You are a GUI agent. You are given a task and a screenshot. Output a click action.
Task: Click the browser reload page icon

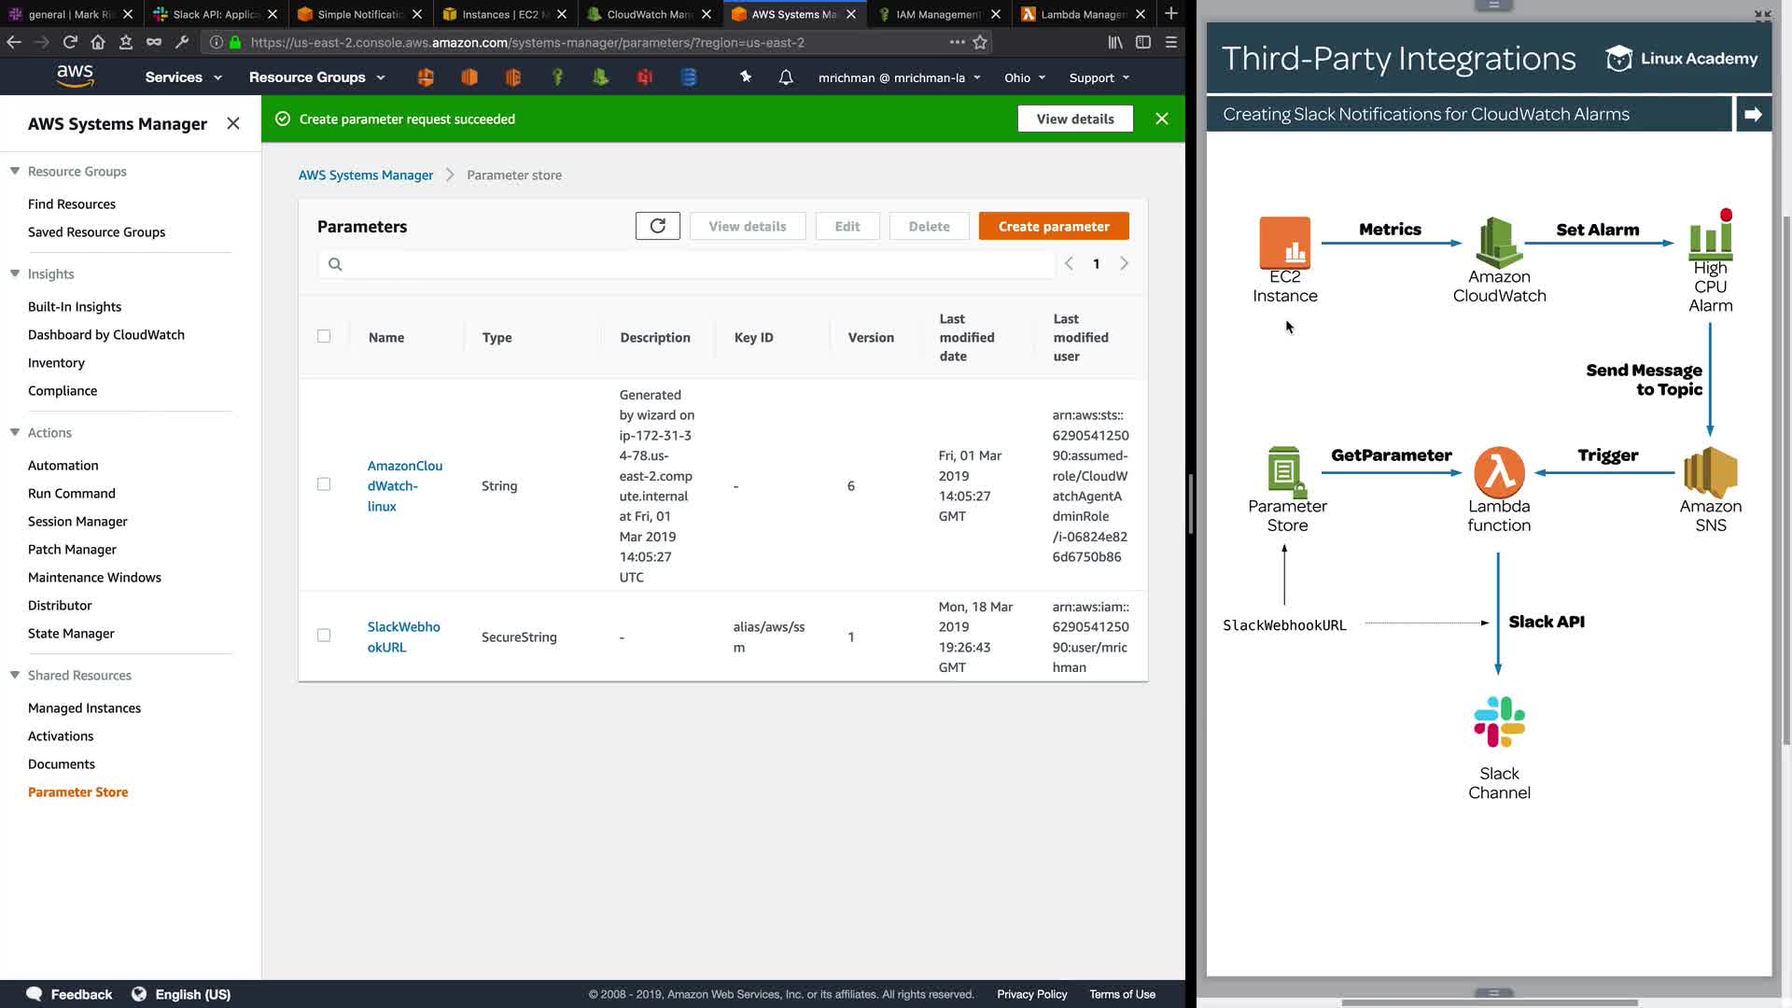(70, 42)
